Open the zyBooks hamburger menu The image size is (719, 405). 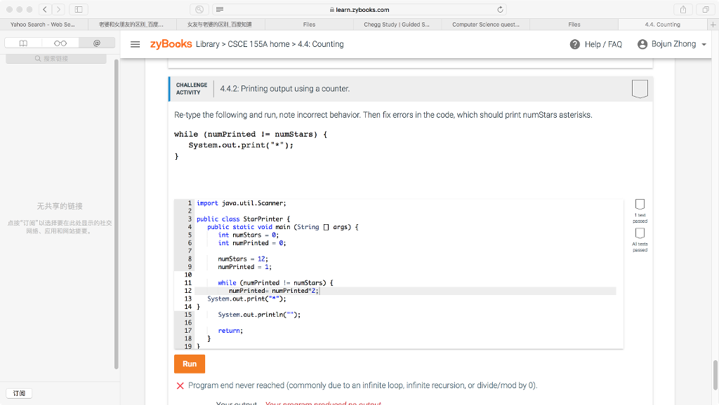click(x=136, y=44)
